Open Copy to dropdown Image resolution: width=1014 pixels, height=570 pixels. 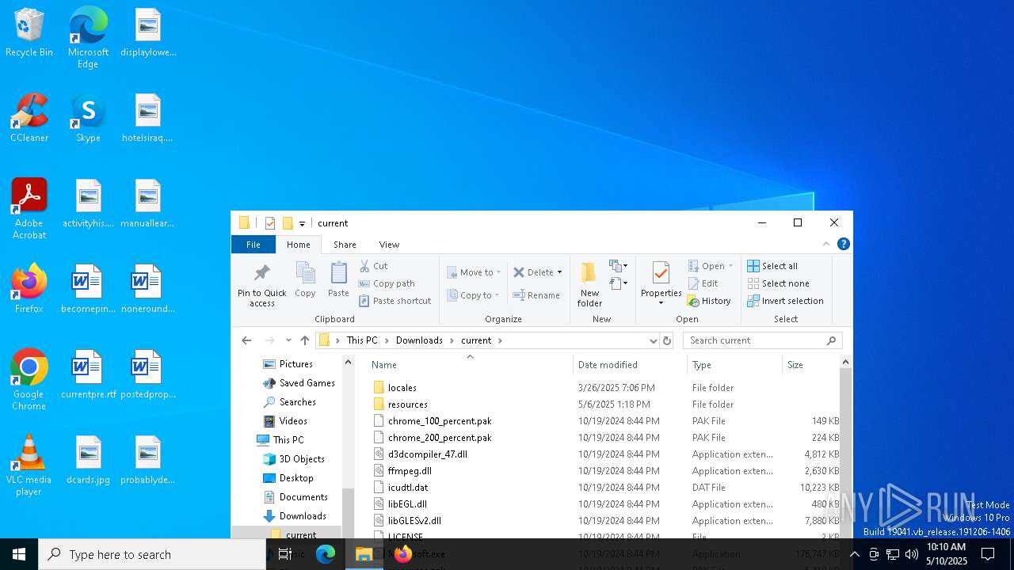(474, 295)
